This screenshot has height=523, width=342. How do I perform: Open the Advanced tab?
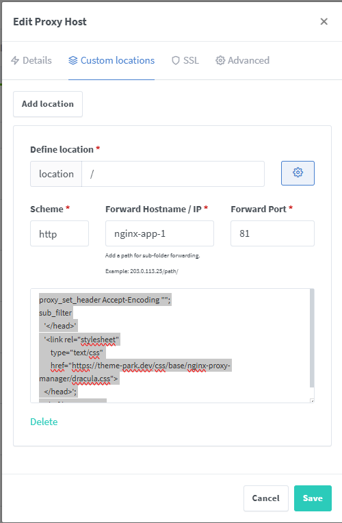pyautogui.click(x=242, y=60)
